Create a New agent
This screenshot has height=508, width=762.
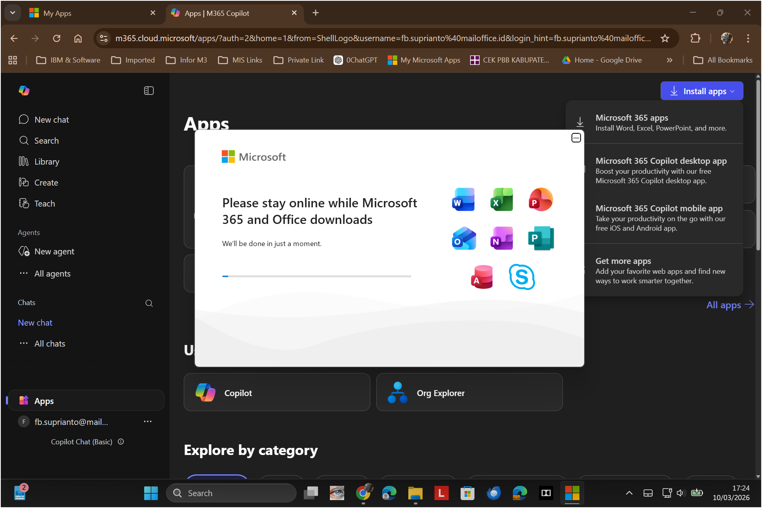click(x=46, y=251)
